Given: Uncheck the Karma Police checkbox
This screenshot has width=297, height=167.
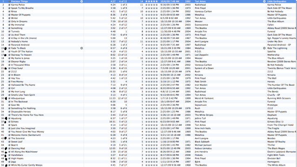Looking at the screenshot, I should [x=9, y=5].
